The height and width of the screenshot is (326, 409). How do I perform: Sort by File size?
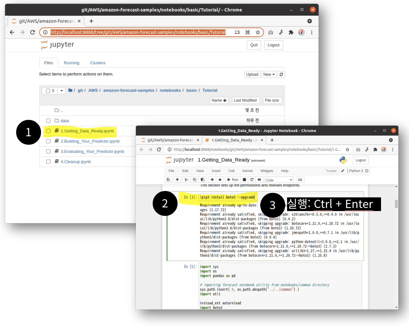[x=272, y=100]
